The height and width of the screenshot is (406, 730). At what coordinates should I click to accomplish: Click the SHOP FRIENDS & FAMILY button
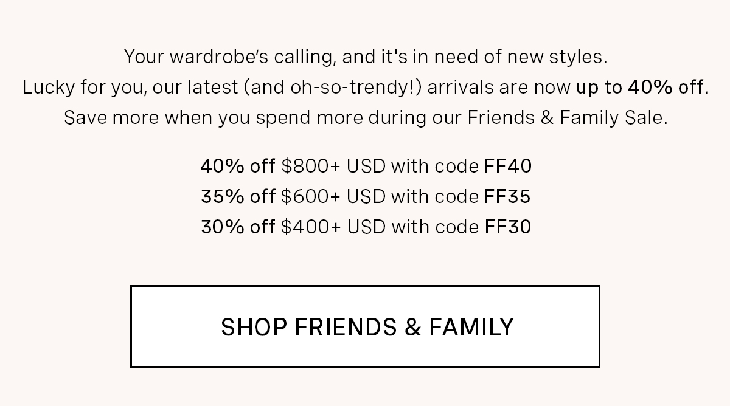tap(365, 326)
